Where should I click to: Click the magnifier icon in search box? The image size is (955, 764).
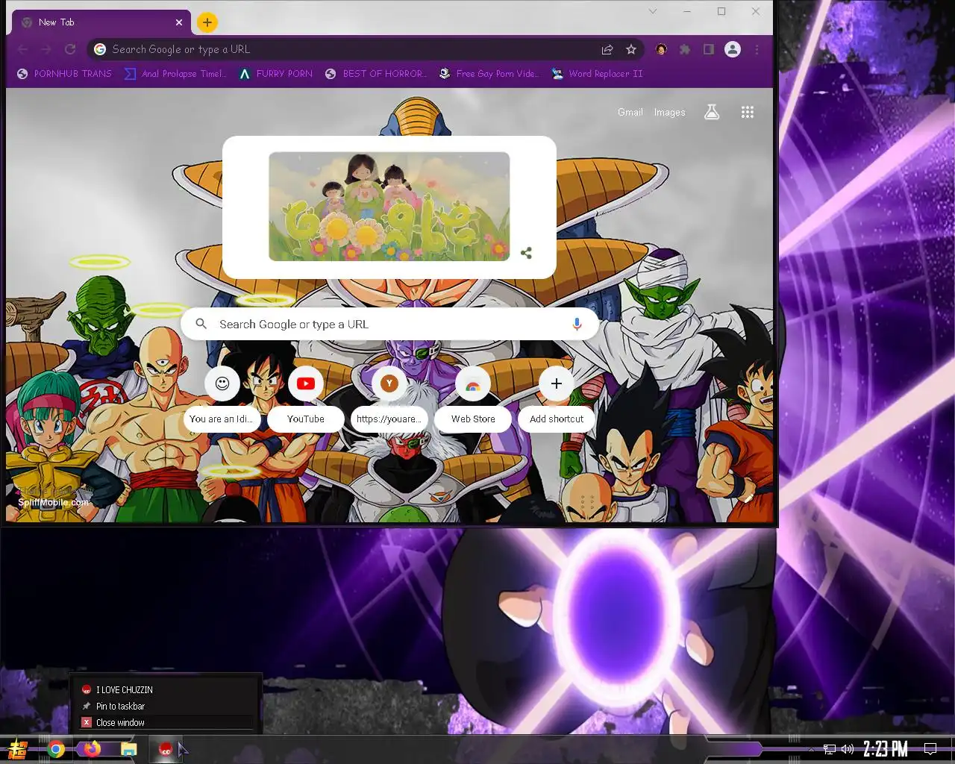pos(201,324)
